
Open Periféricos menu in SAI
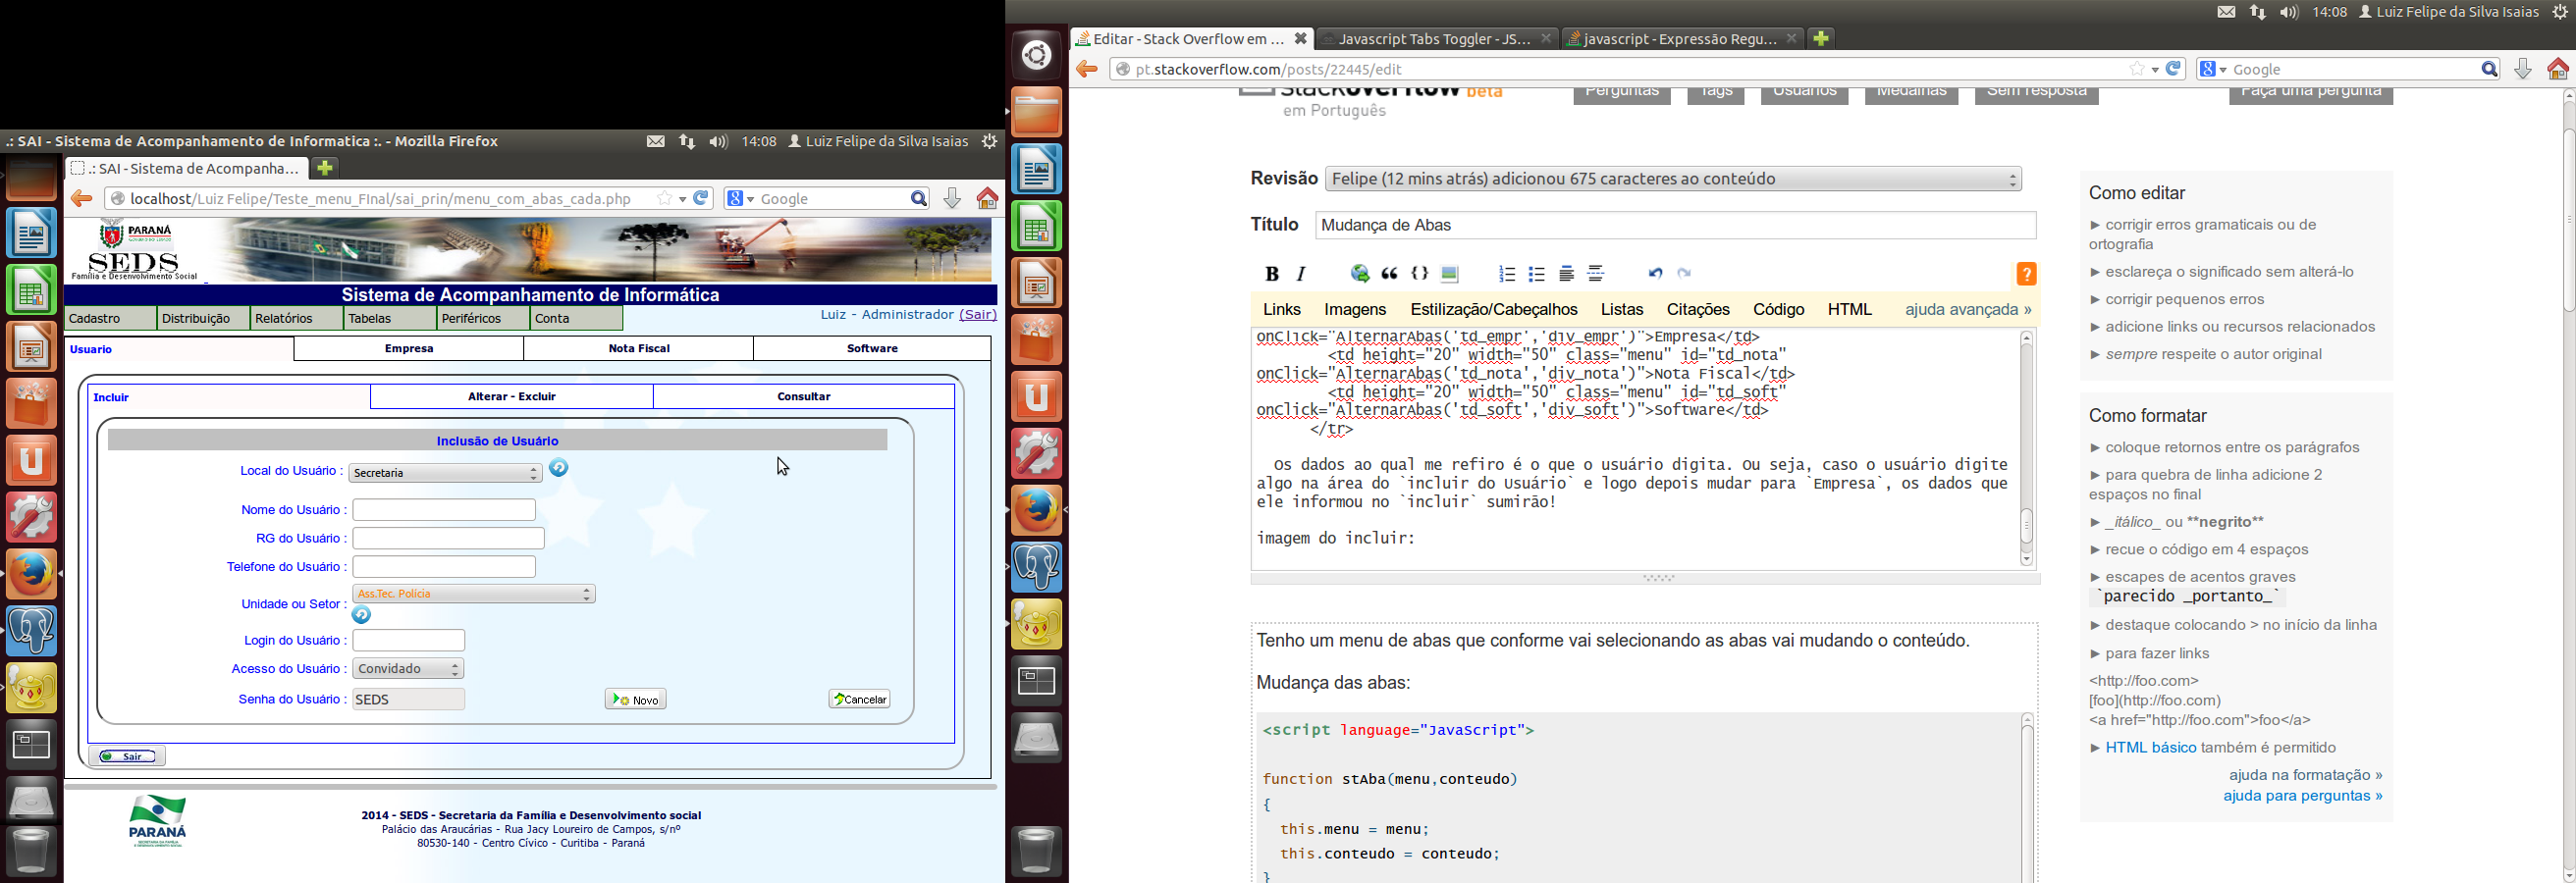tap(483, 319)
